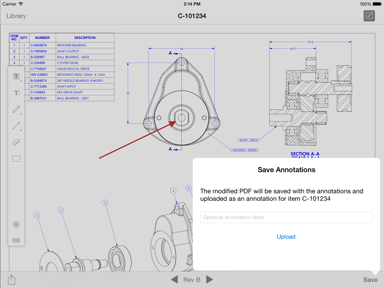Tap the HOUSING - GEARS callout label
384x288 pixels.
click(x=245, y=150)
